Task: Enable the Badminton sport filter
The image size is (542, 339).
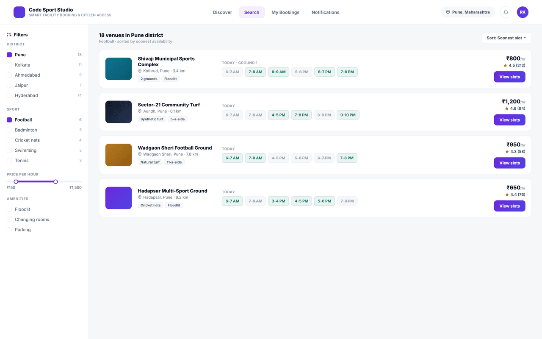Action: [9, 130]
